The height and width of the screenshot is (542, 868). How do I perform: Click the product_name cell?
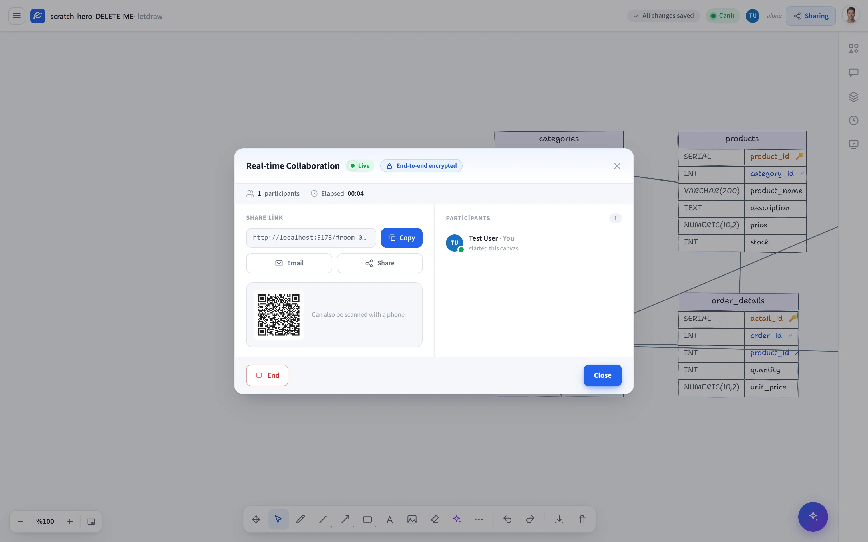(x=775, y=191)
